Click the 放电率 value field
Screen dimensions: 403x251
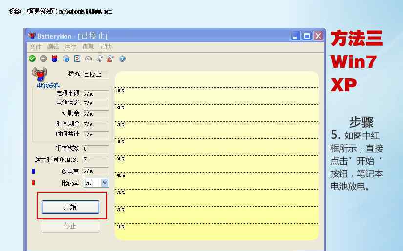(x=96, y=171)
